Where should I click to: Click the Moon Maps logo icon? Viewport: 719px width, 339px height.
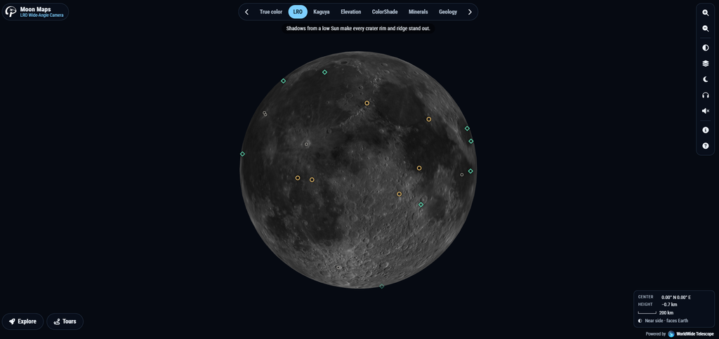click(11, 12)
